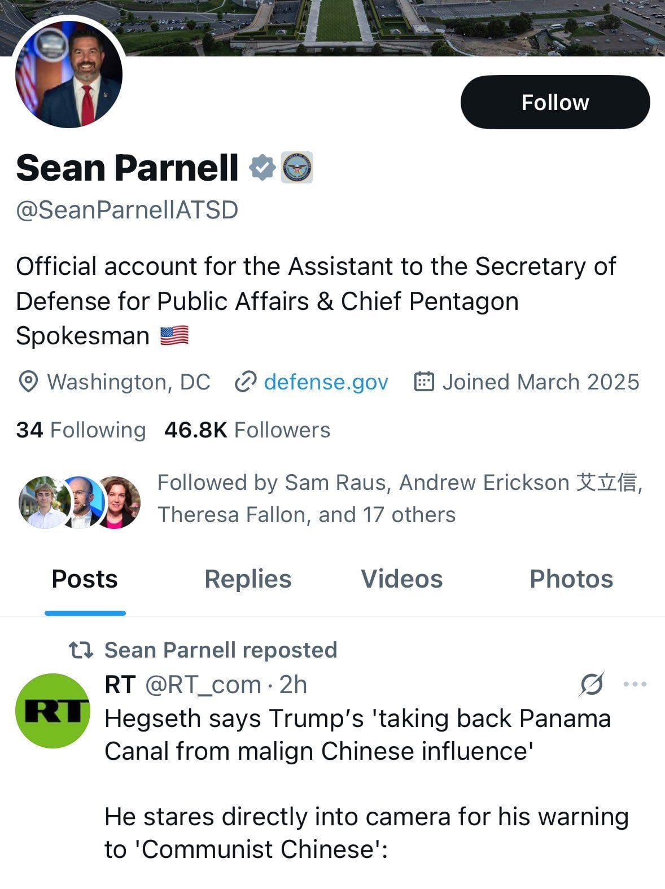View the 34 Following list

tap(81, 430)
